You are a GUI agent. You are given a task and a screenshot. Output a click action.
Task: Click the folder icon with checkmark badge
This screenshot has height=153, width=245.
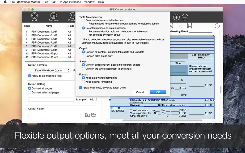[x=94, y=115]
